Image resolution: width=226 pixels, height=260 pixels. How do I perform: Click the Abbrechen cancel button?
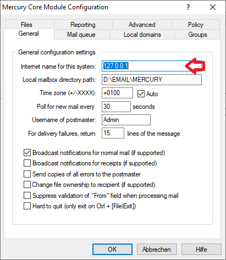pos(157,249)
